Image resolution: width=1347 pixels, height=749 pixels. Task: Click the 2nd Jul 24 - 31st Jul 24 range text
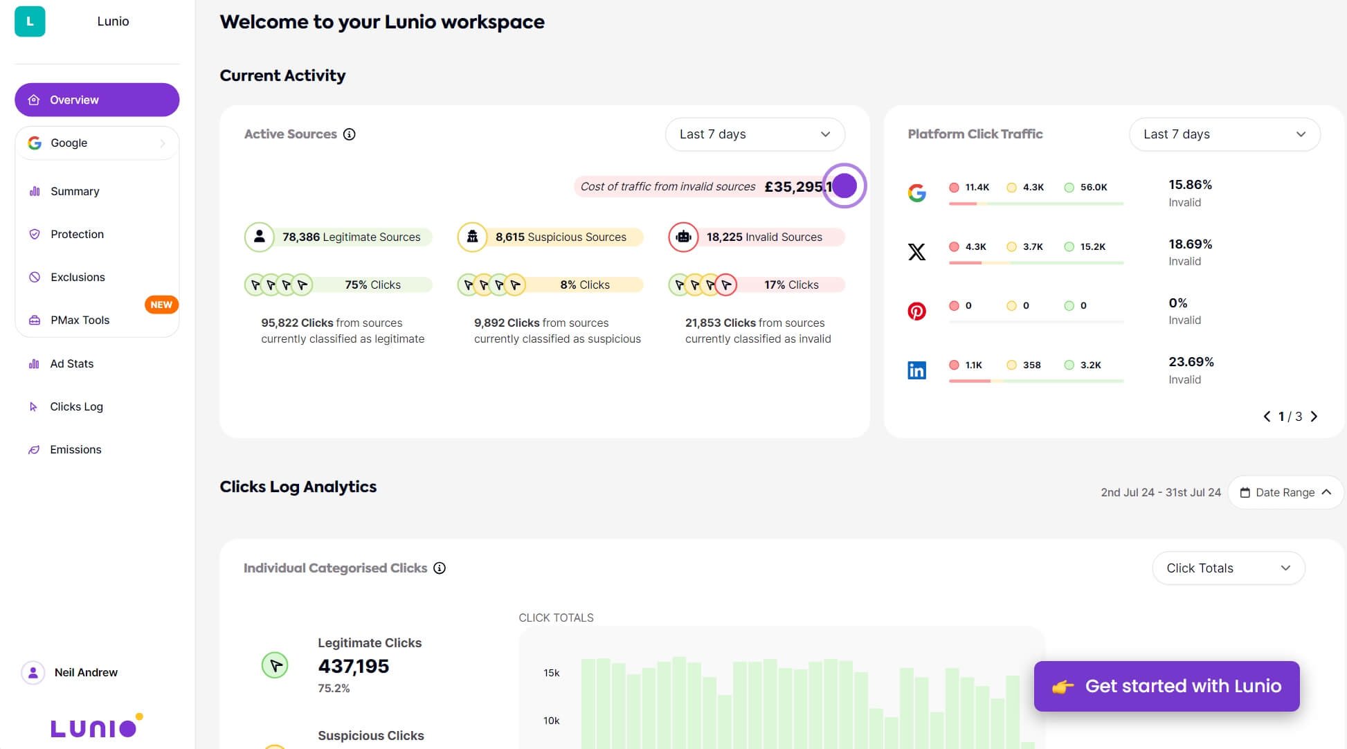(x=1161, y=492)
